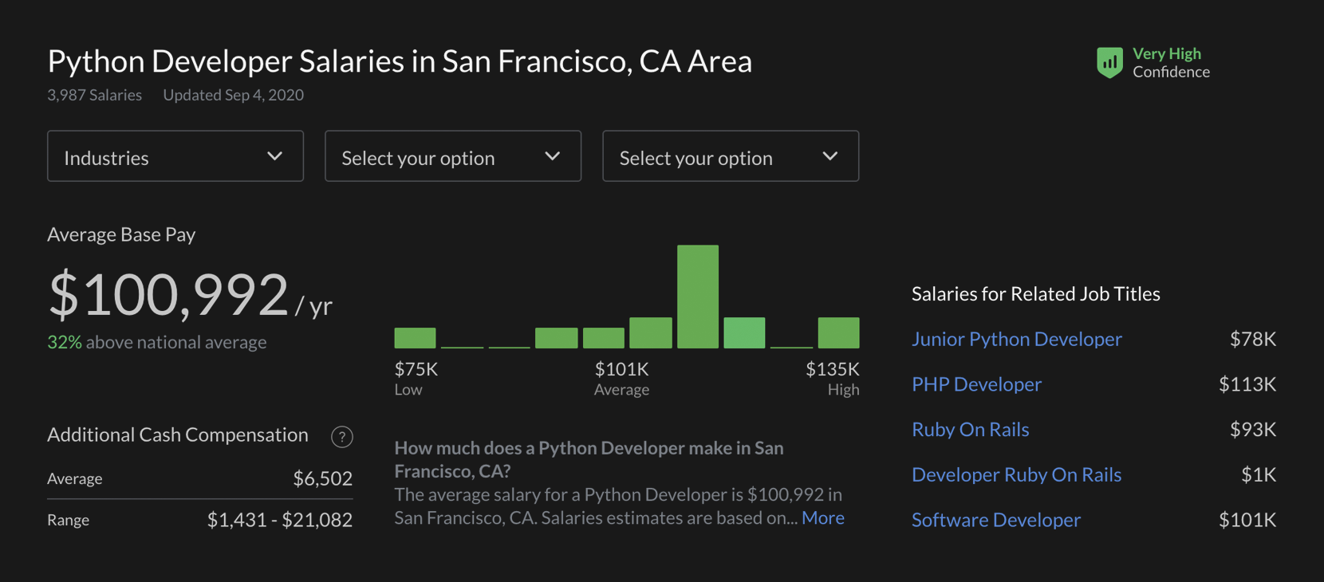The width and height of the screenshot is (1324, 582).
Task: Click the $75K Low label under chart
Action: point(416,379)
